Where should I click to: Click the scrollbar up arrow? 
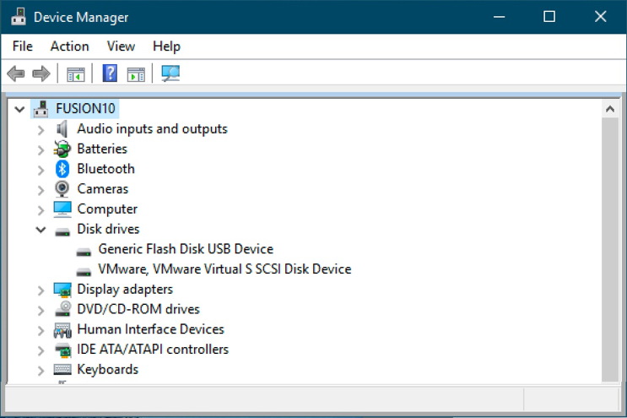[x=610, y=109]
